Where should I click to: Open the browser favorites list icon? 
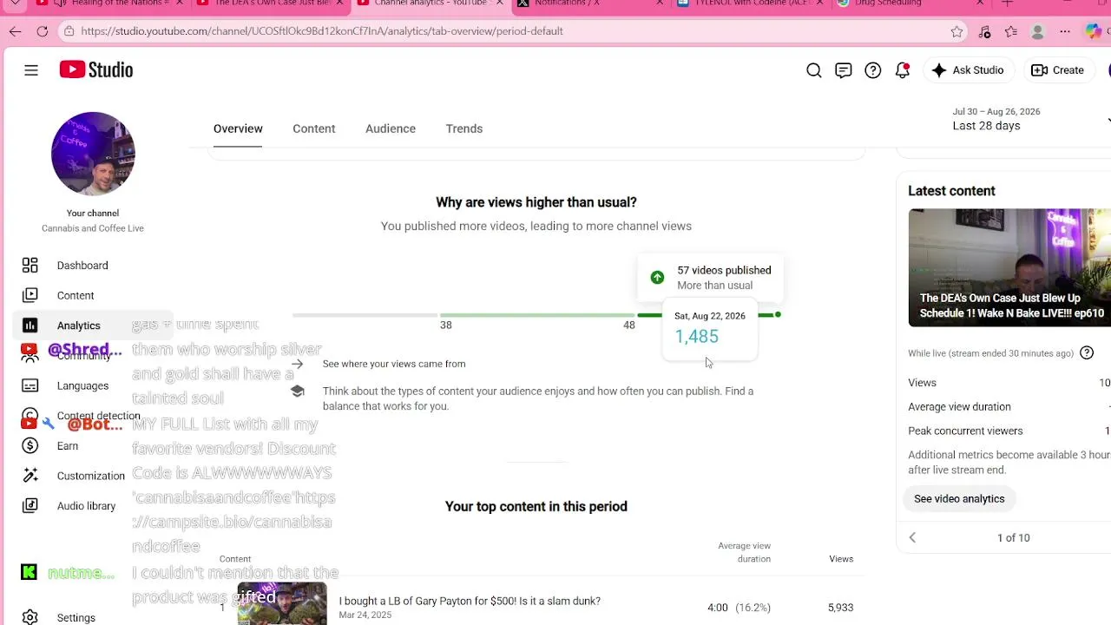point(1011,31)
